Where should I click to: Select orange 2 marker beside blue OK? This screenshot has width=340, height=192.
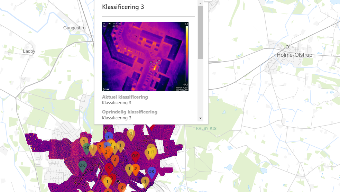pos(136,169)
